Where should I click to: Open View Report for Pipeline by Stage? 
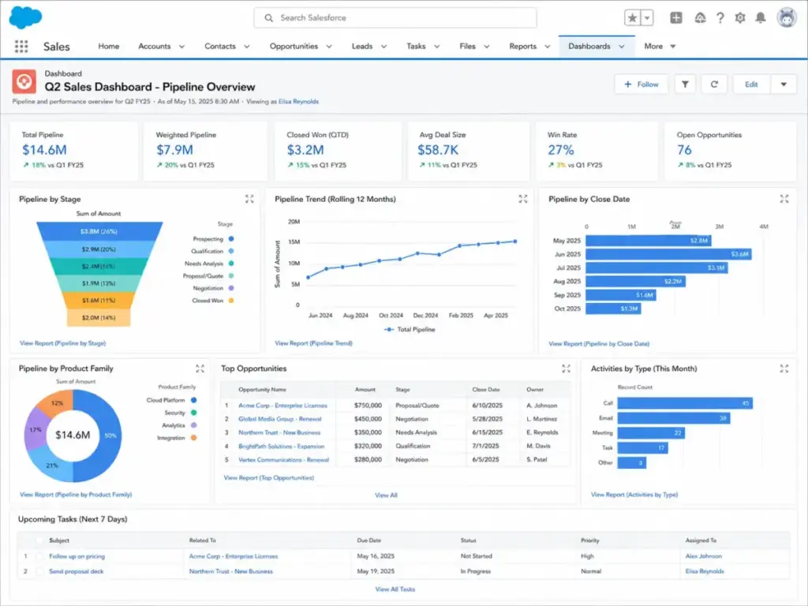pyautogui.click(x=62, y=343)
